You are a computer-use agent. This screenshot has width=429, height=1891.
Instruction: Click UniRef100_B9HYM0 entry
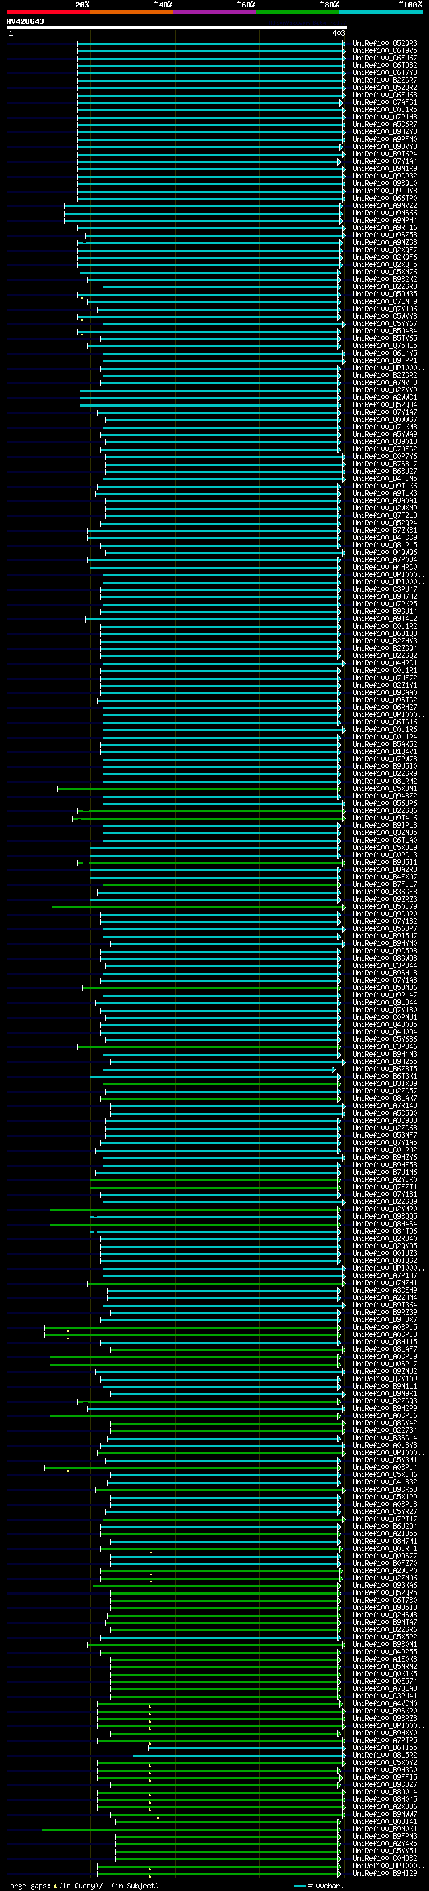point(384,944)
